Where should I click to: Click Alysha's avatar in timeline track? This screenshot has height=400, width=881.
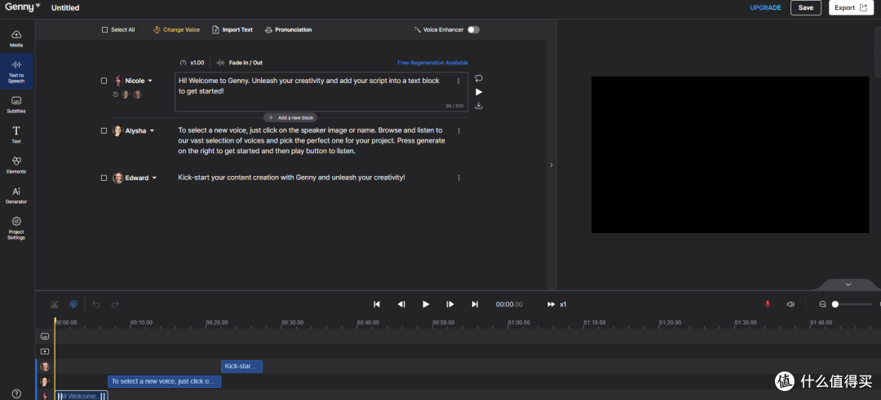[x=45, y=381]
